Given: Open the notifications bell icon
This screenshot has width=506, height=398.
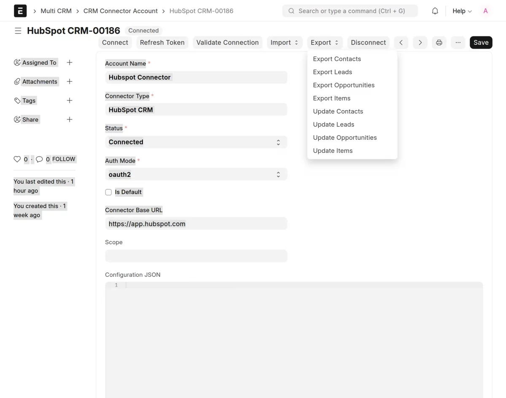Looking at the screenshot, I should pos(435,11).
